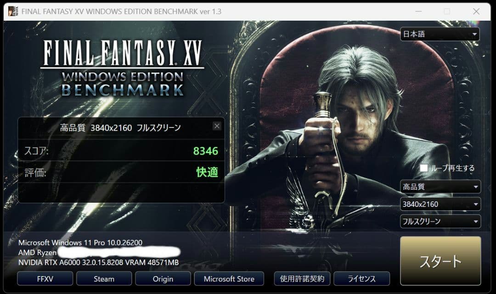
Task: Click the dropdown arrow beside 日本語
Action: point(474,34)
